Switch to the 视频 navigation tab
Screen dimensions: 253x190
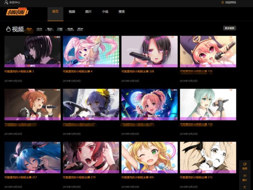tap(72, 12)
